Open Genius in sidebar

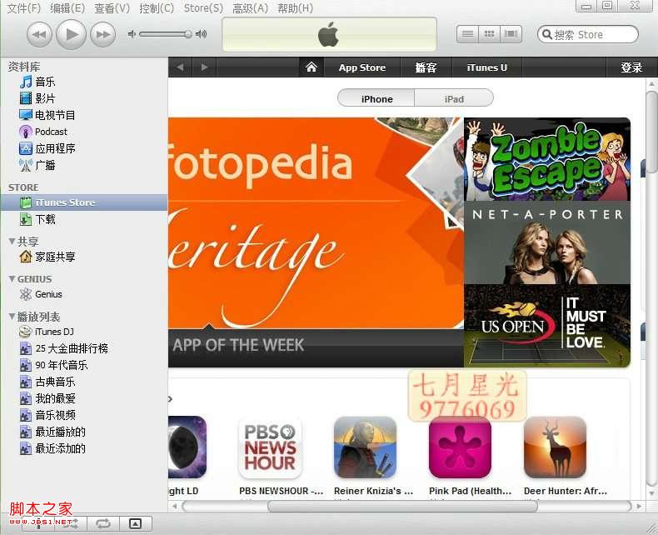41,294
